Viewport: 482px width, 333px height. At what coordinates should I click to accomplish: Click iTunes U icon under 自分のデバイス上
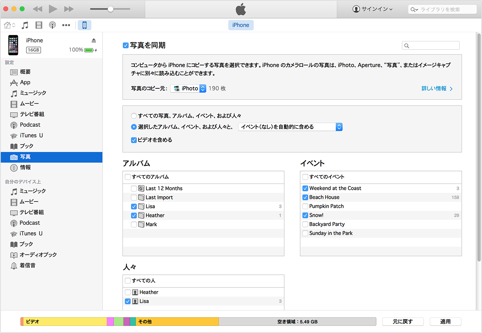point(14,234)
